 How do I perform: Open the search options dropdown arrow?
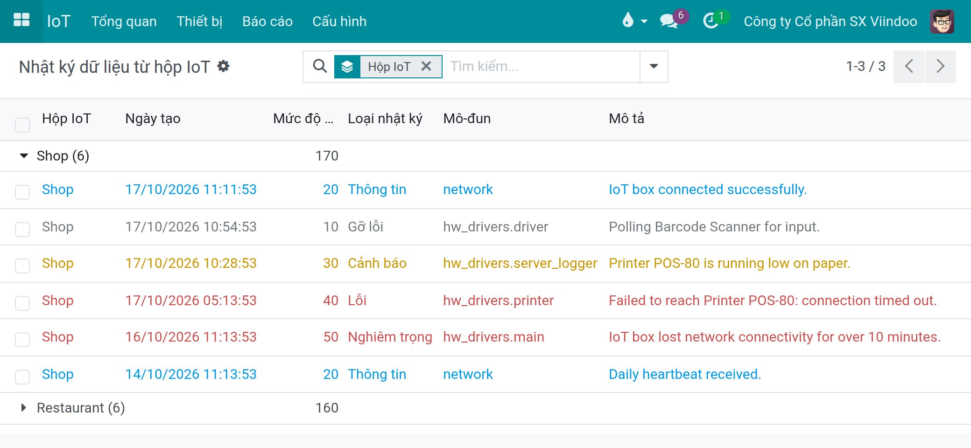pos(654,66)
